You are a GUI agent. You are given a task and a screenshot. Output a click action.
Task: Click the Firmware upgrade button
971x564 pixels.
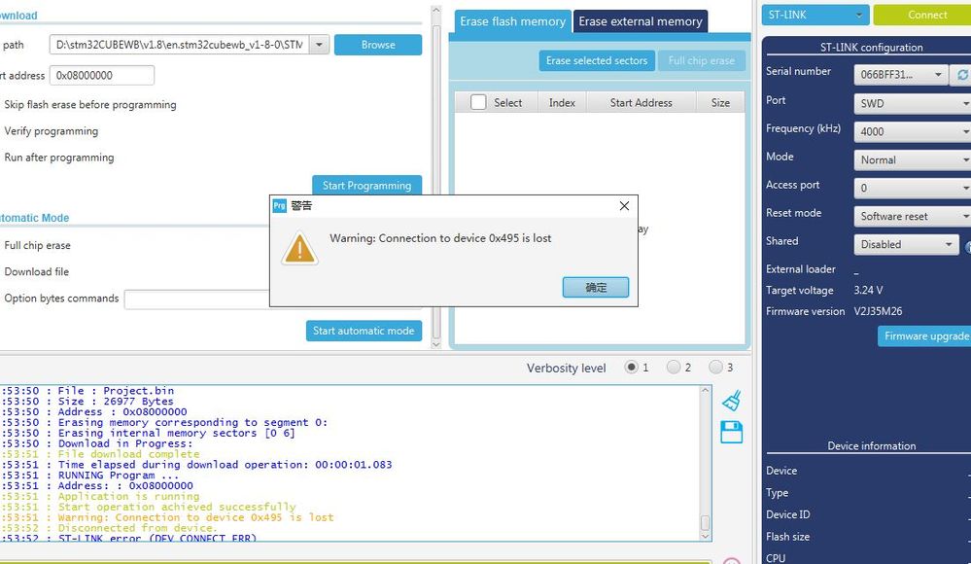925,335
